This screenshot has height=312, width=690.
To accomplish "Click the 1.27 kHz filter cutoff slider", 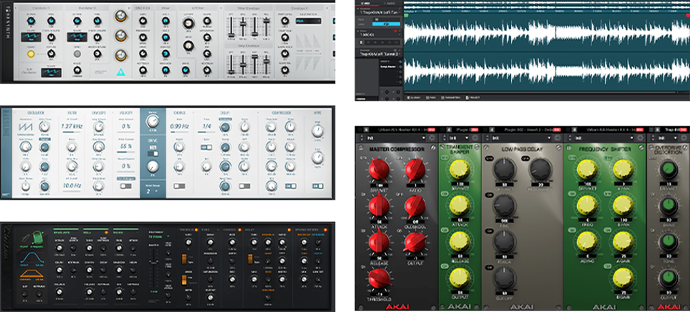I will pyautogui.click(x=72, y=132).
